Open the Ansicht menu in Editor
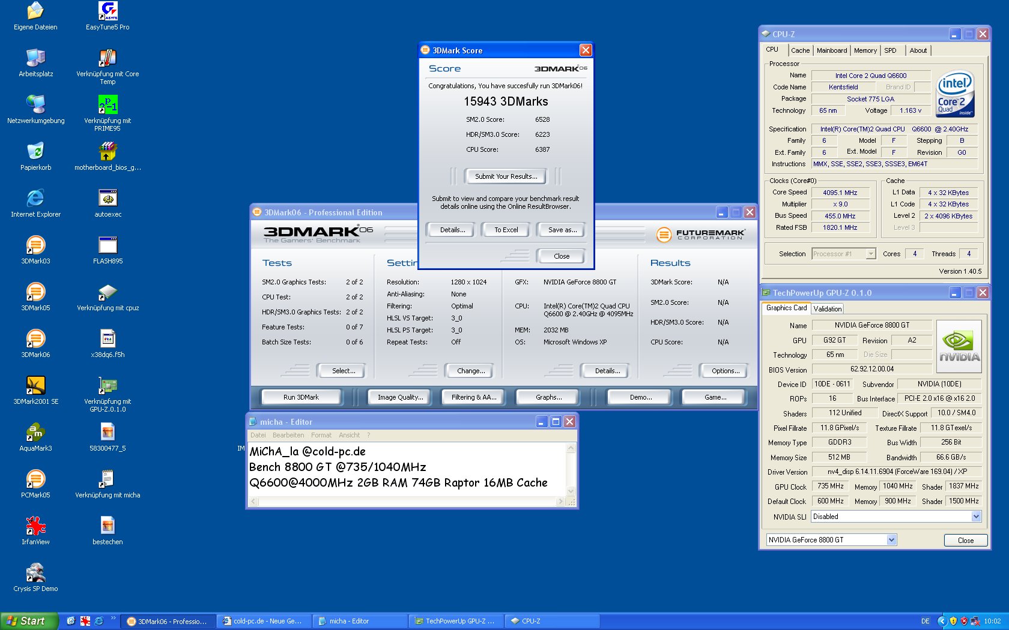This screenshot has width=1009, height=630. (350, 435)
